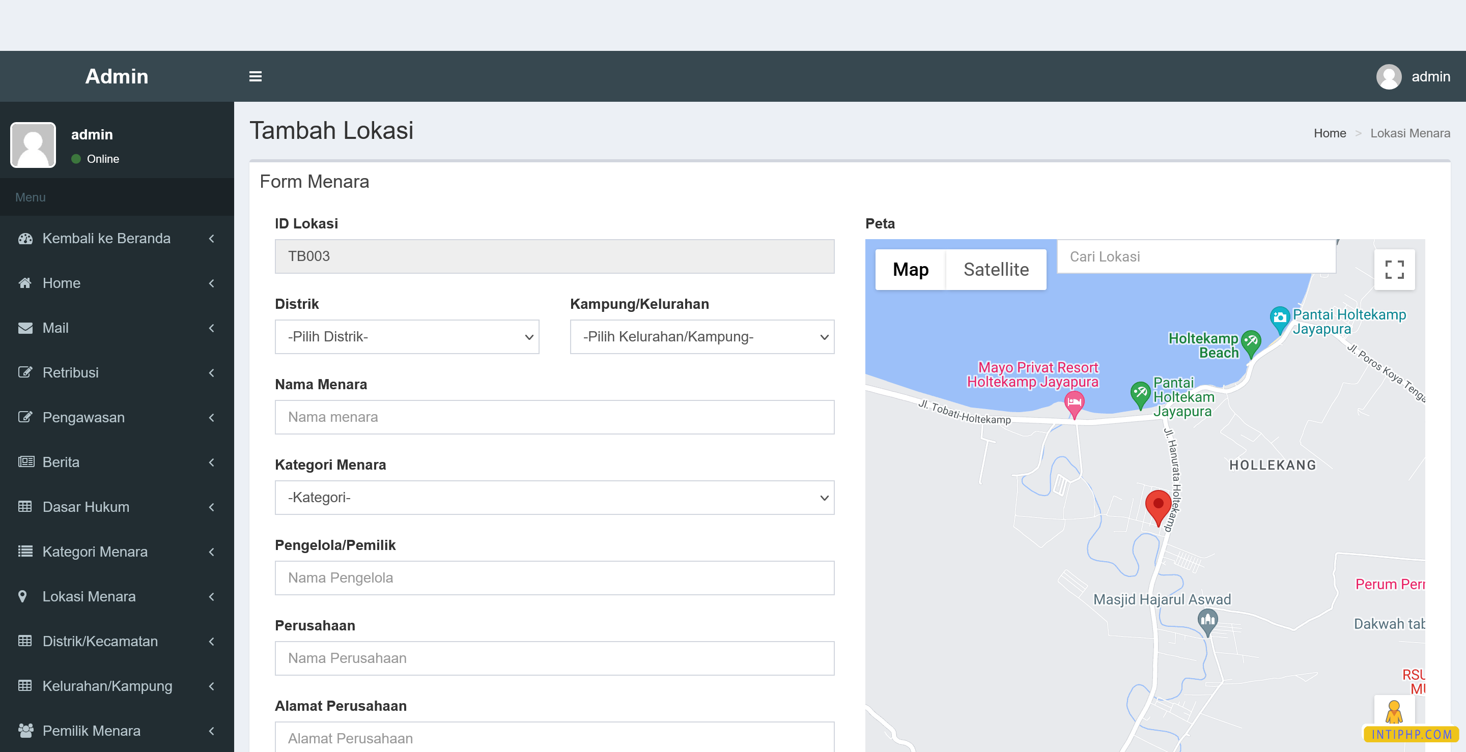Expand the Home sidebar menu
Screen dimensions: 1466x752
211,283
